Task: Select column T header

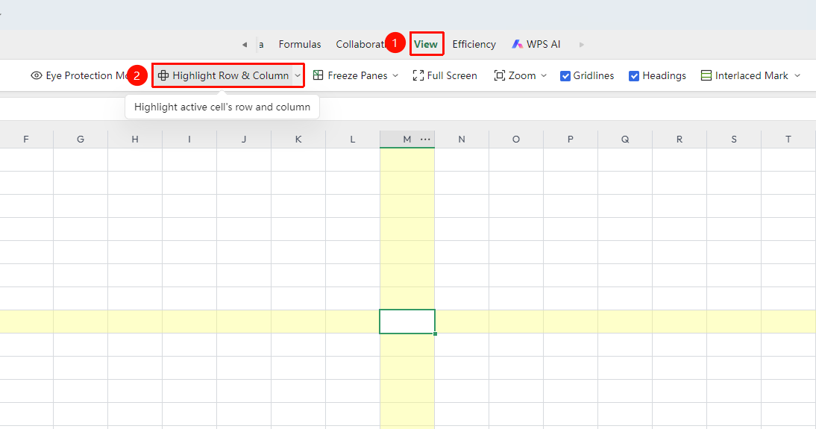Action: pyautogui.click(x=788, y=139)
